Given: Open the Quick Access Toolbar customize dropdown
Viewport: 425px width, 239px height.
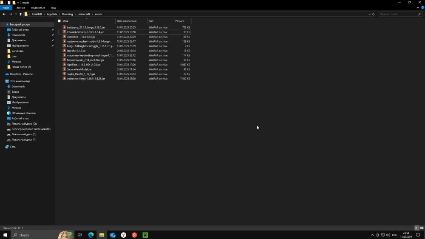Looking at the screenshot, I should tap(18, 3).
